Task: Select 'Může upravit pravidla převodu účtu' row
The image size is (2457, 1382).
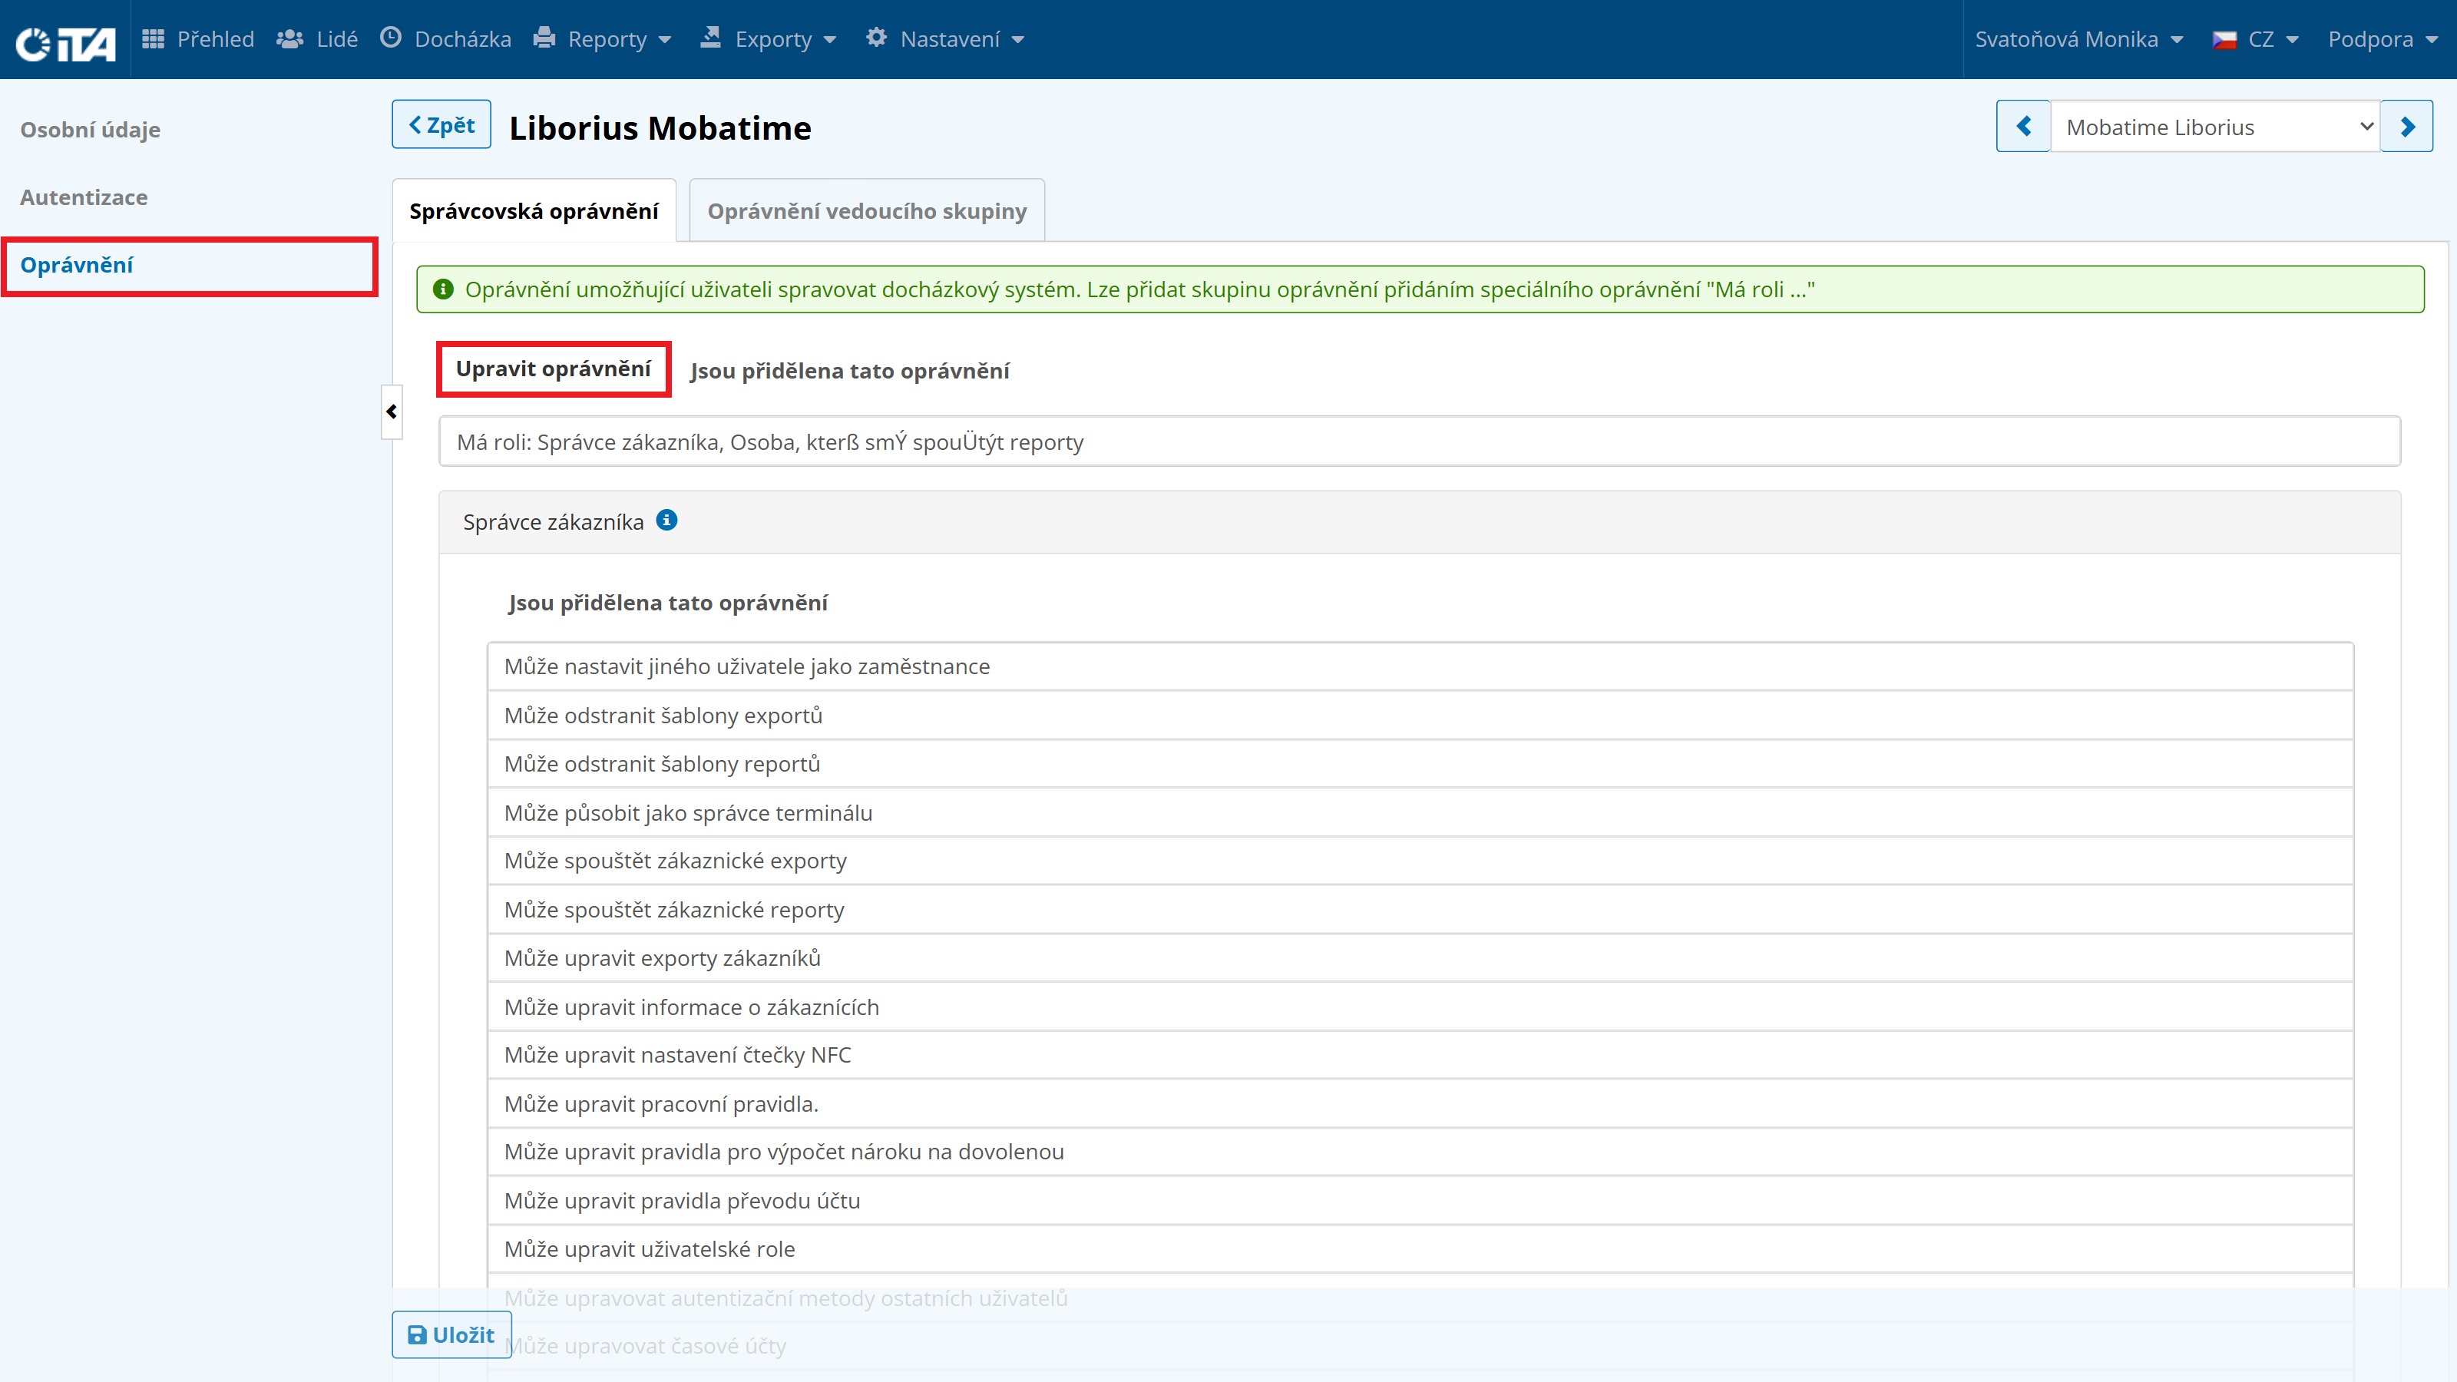Action: (1420, 1201)
